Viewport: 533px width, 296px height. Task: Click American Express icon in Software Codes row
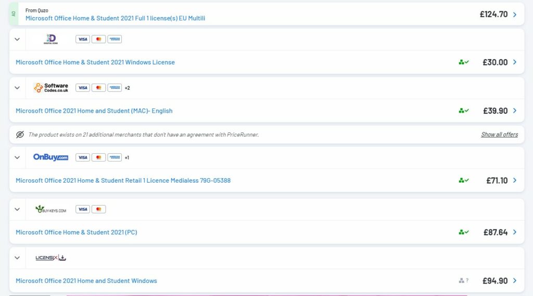(115, 88)
